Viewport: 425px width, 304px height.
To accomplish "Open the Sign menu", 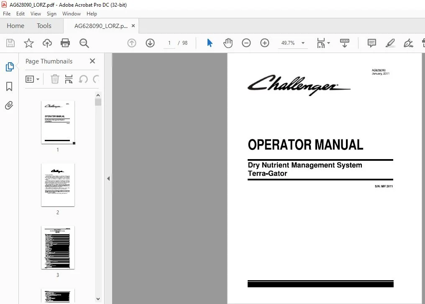I will pyautogui.click(x=51, y=14).
